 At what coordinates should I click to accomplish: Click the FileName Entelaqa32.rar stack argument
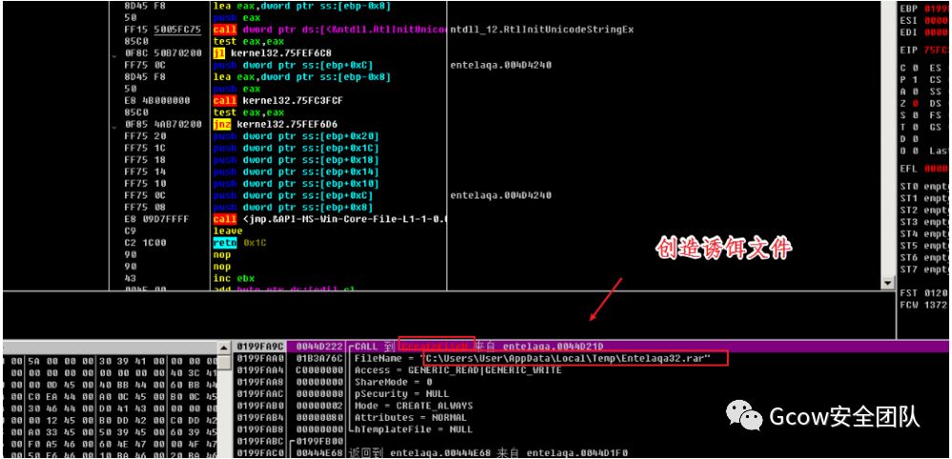[x=533, y=358]
